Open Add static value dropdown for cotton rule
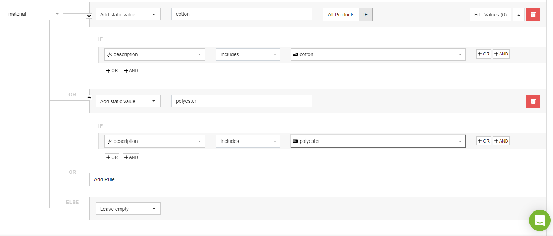553x236 pixels. [128, 14]
